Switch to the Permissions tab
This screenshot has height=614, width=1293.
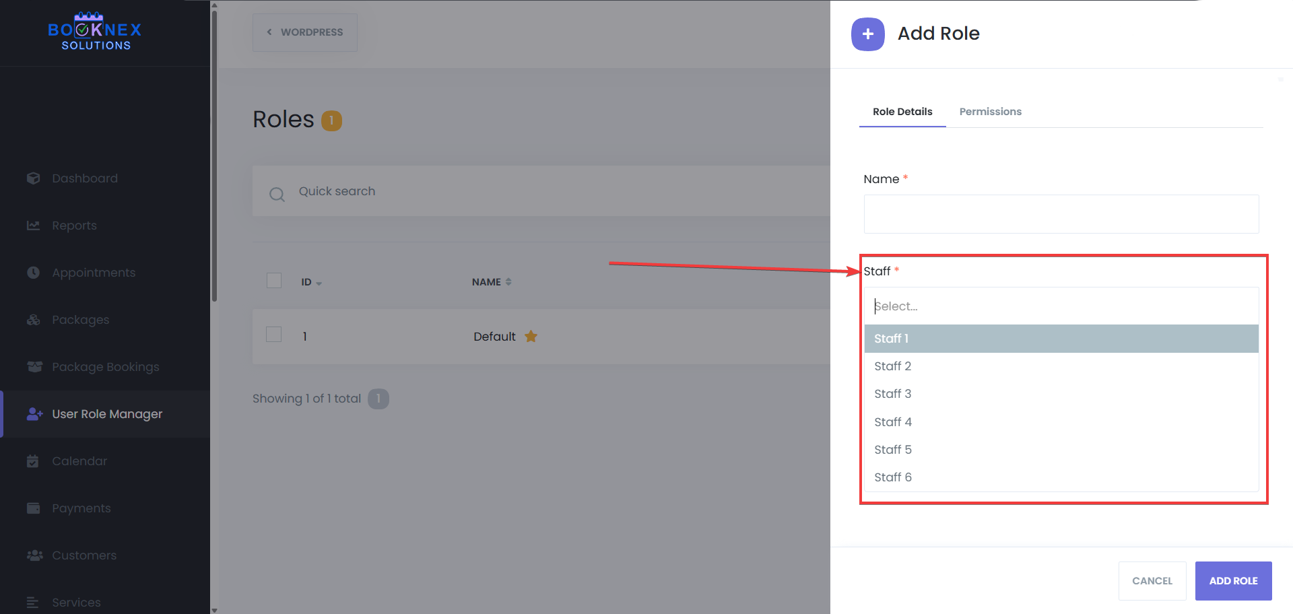(990, 112)
